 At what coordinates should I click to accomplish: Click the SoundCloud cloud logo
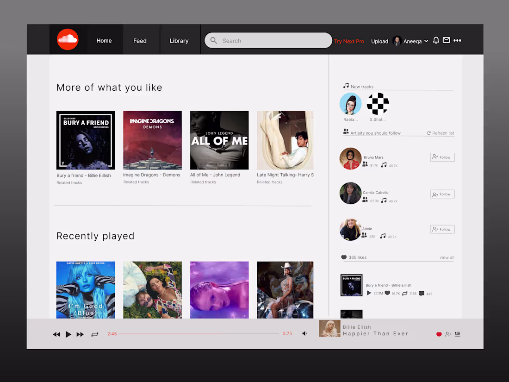click(68, 40)
